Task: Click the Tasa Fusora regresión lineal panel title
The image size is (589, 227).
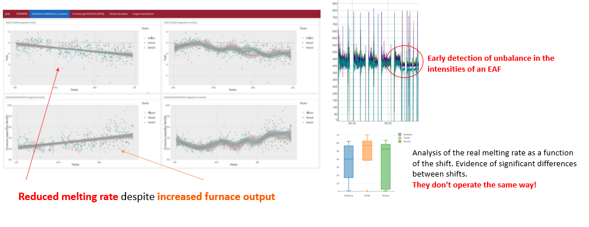Action: point(21,22)
